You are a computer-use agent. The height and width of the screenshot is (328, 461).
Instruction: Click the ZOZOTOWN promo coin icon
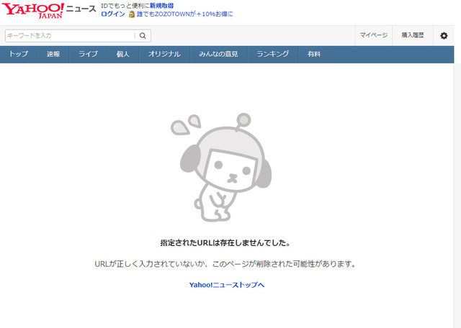tap(132, 14)
